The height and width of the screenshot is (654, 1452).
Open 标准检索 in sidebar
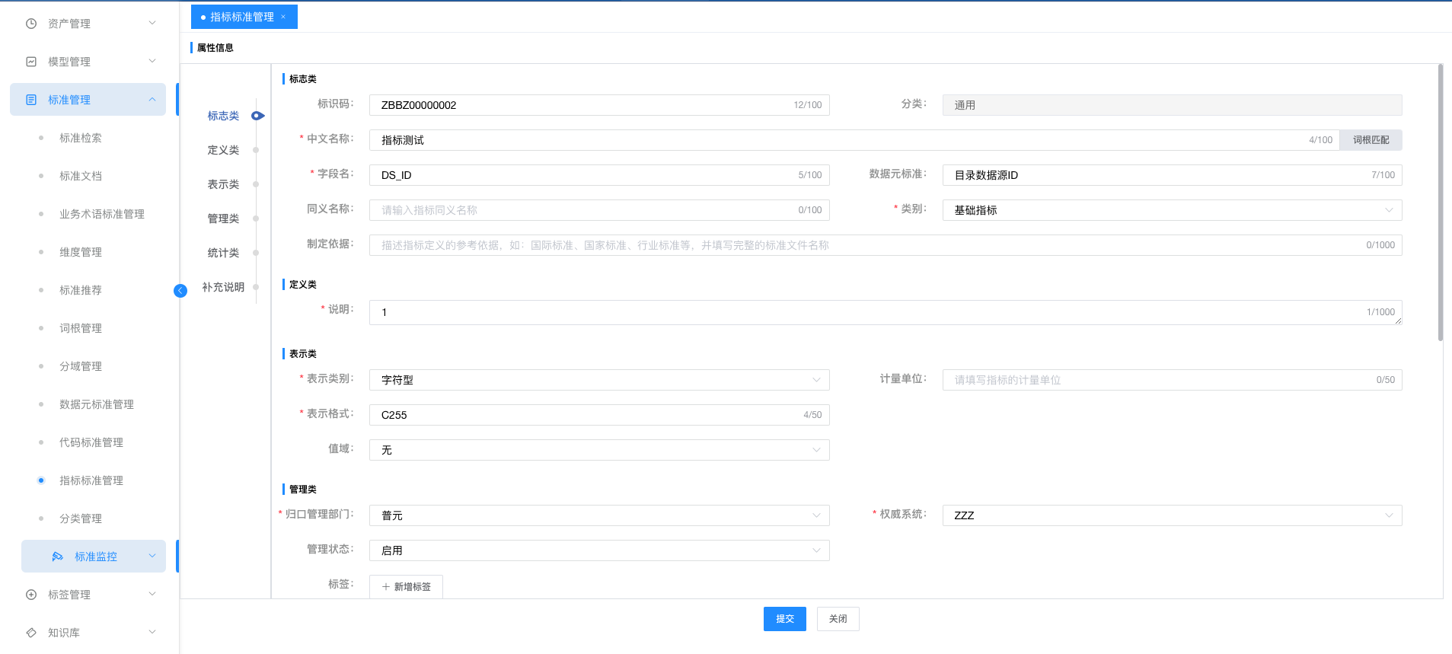[x=81, y=138]
